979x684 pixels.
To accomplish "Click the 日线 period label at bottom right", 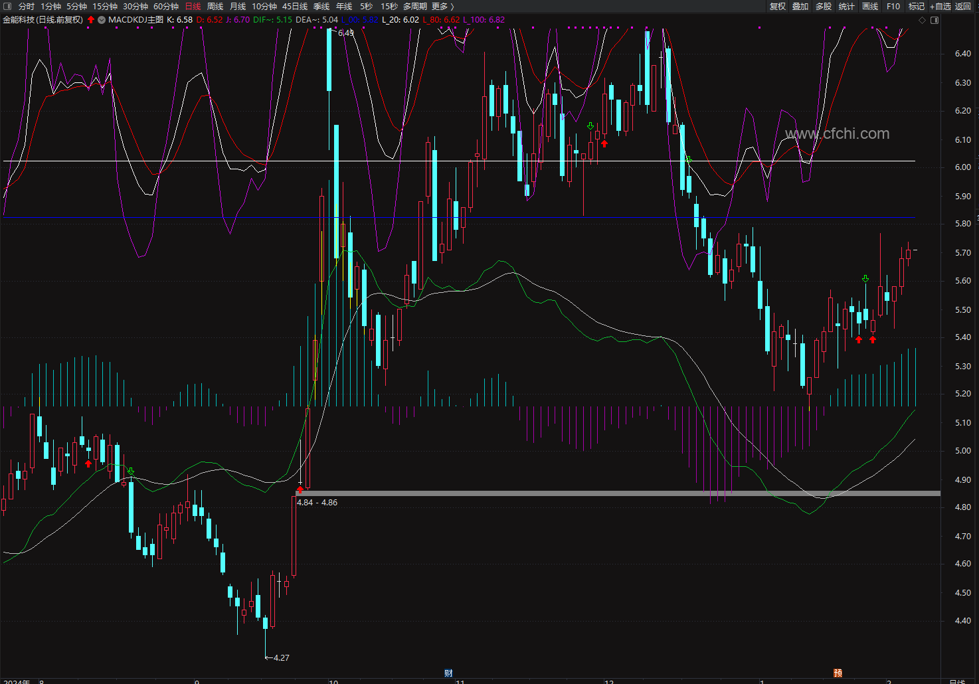I will pyautogui.click(x=957, y=681).
